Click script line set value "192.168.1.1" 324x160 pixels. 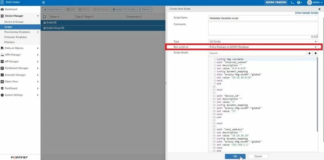[233, 145]
